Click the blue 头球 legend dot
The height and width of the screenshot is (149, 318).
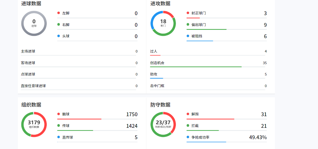pyautogui.click(x=59, y=36)
